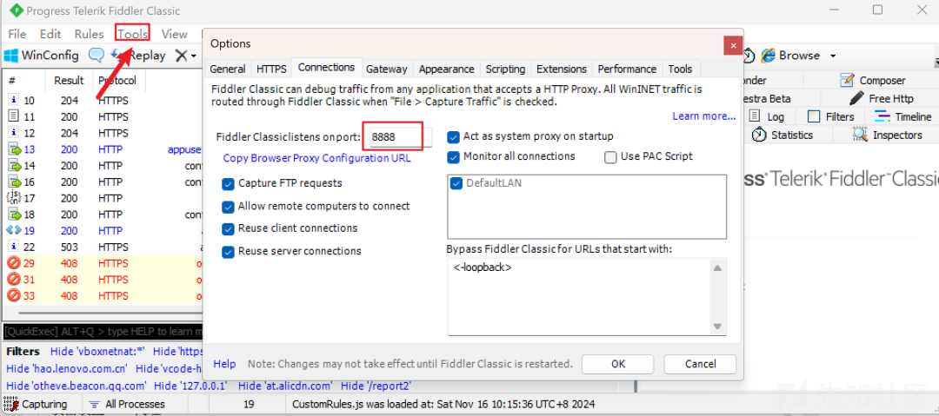
Task: Switch to Tools tab in Options dialog
Action: click(680, 69)
